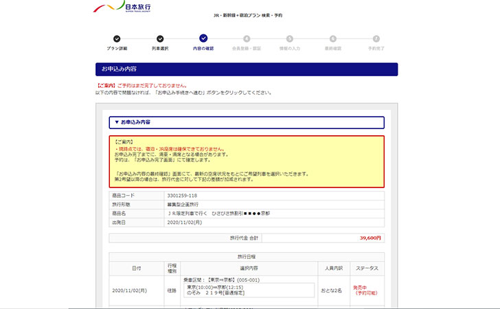Click the 会員登録・認証 step label

click(247, 49)
